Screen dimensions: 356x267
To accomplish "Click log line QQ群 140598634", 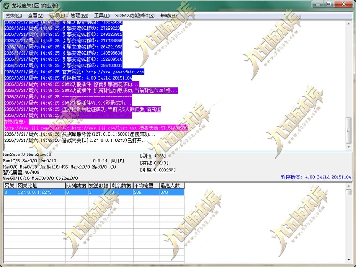I will pos(63,53).
